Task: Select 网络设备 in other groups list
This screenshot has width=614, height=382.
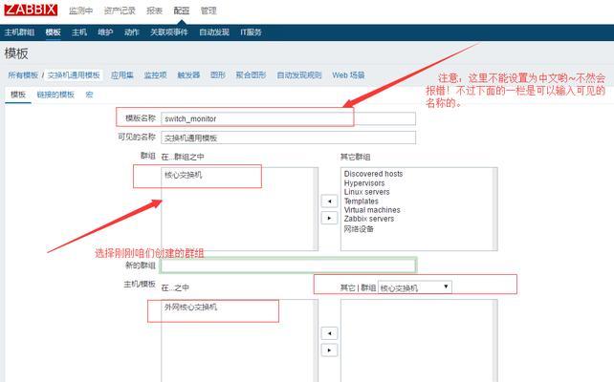Action: click(359, 229)
